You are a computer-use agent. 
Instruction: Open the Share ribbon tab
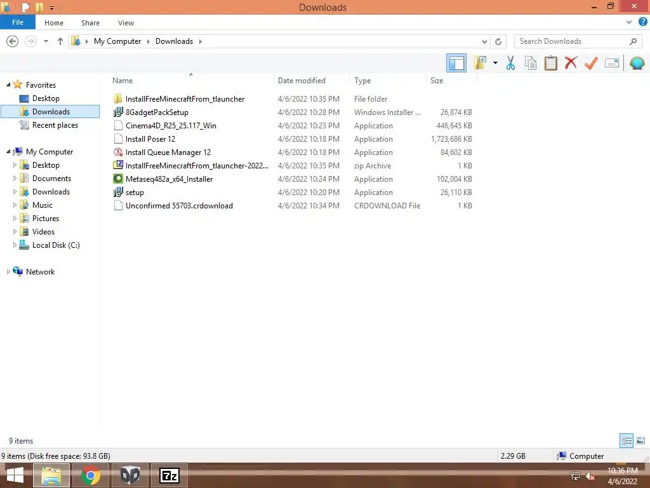(x=90, y=23)
